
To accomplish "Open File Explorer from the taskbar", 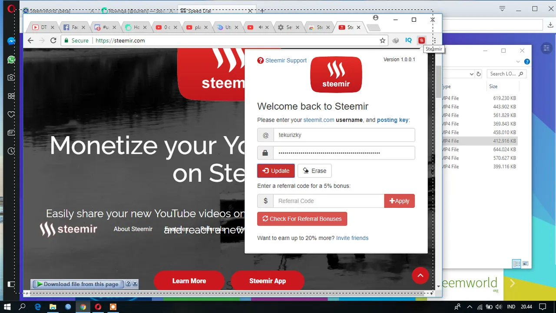I will click(x=53, y=307).
